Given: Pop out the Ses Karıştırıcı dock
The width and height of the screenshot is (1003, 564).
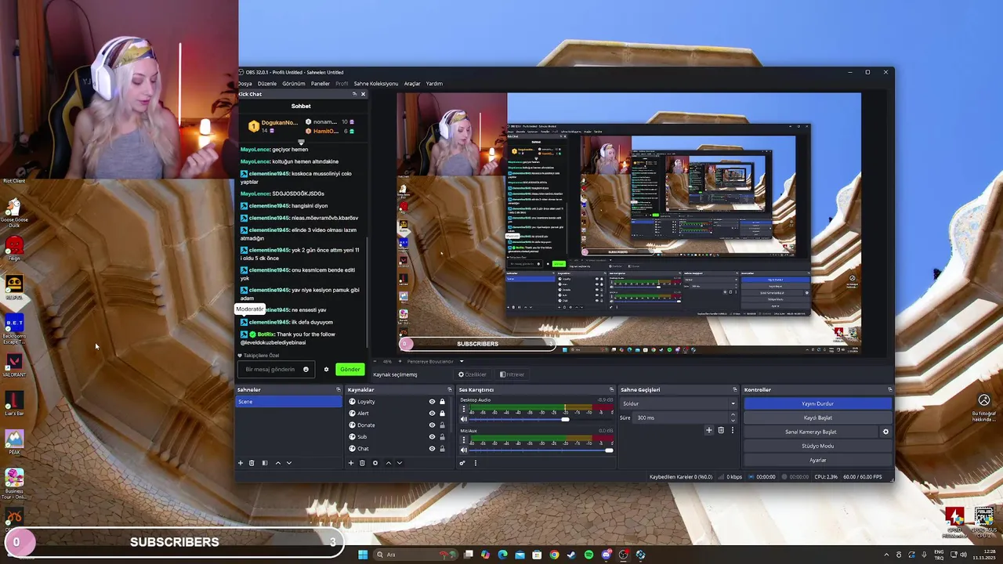Looking at the screenshot, I should pyautogui.click(x=611, y=389).
